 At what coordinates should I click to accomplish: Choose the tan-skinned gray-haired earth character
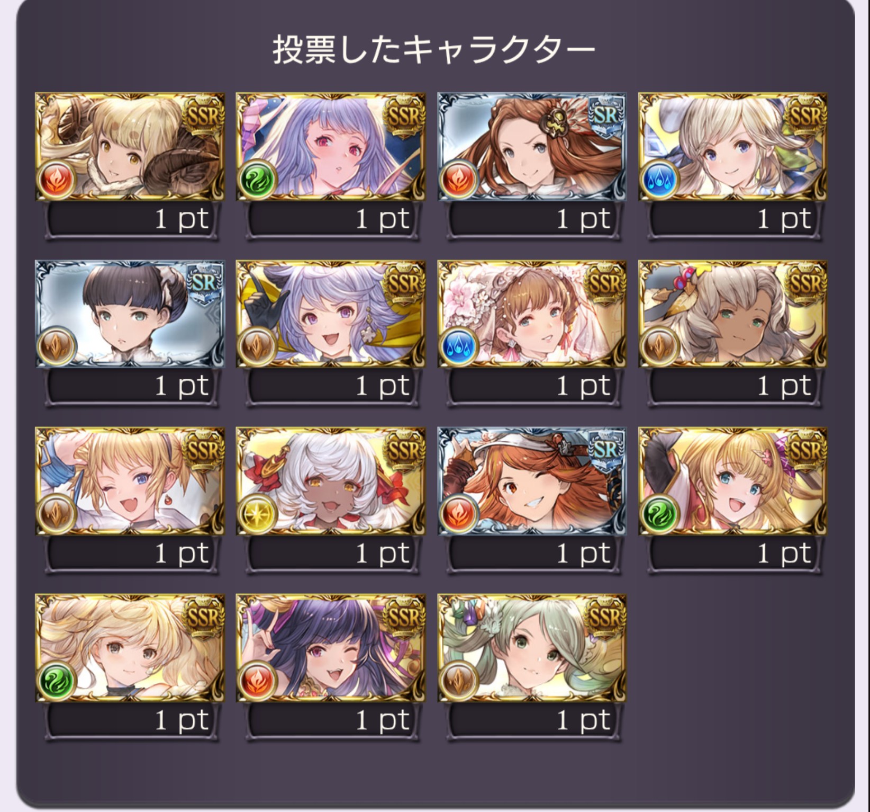click(x=732, y=314)
